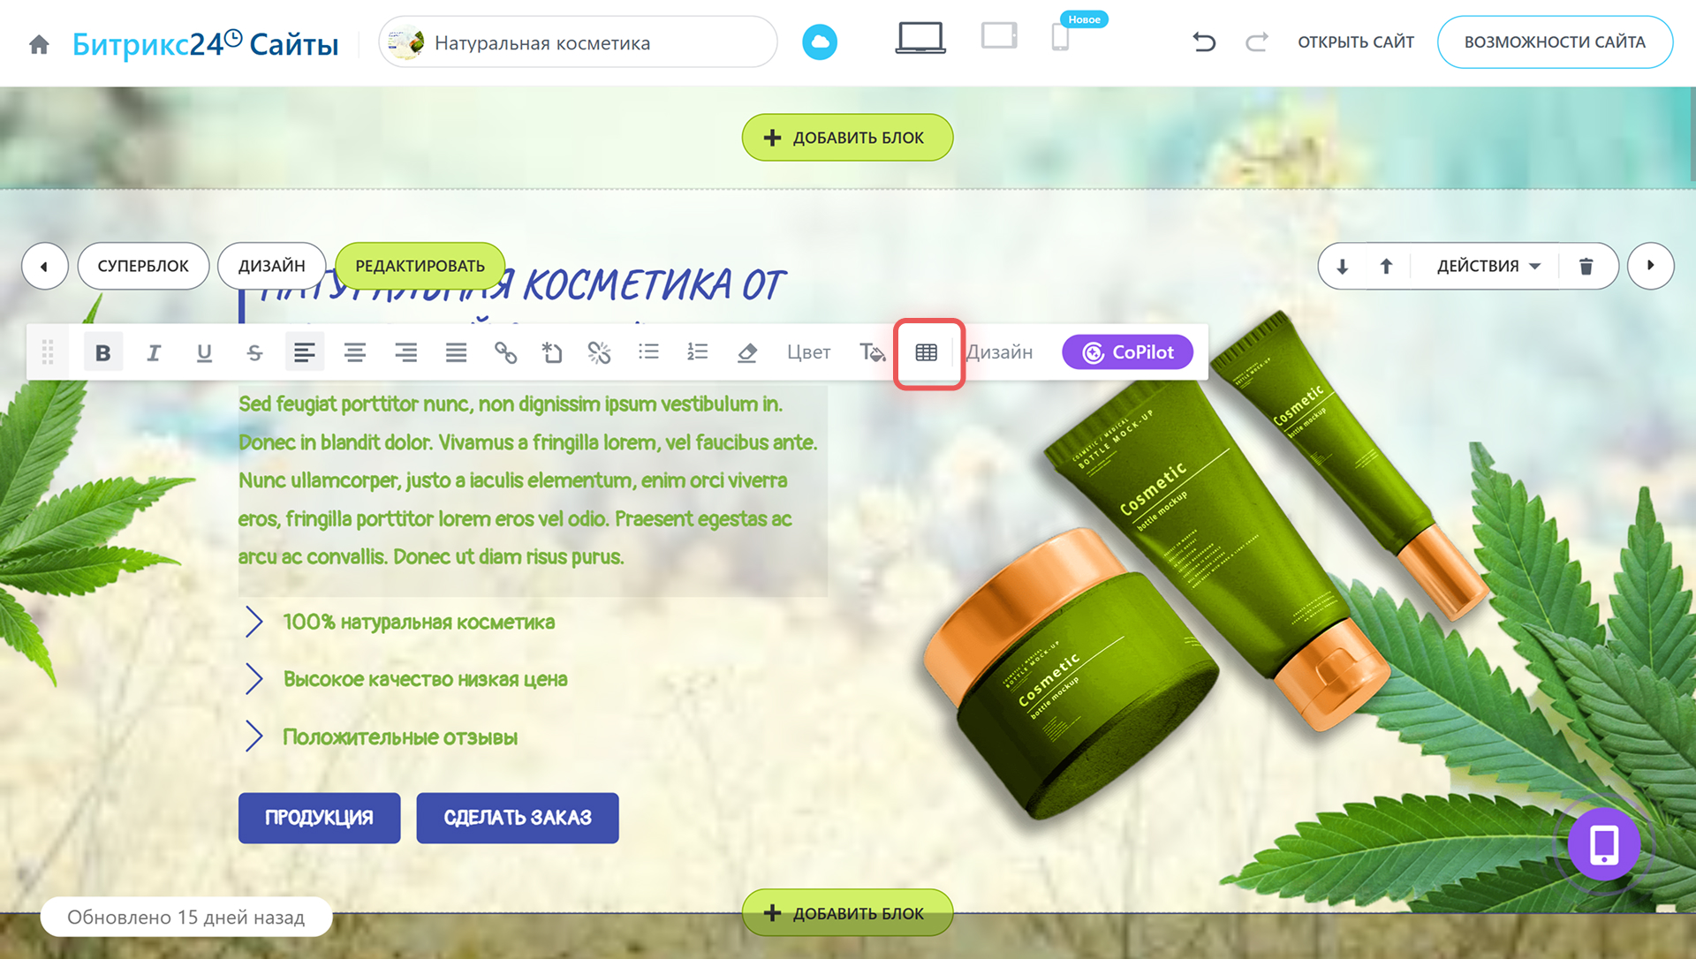Toggle italic formatting
1696x959 pixels.
tap(154, 352)
